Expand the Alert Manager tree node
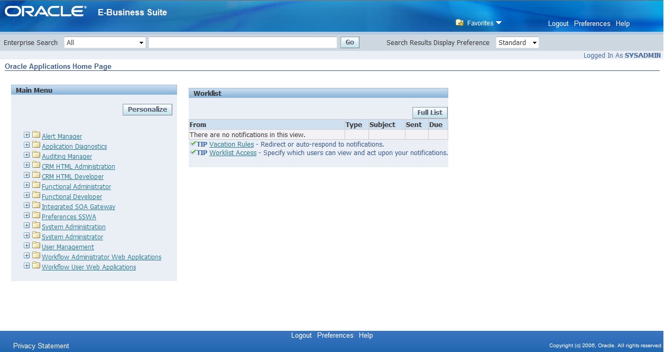 [x=26, y=136]
